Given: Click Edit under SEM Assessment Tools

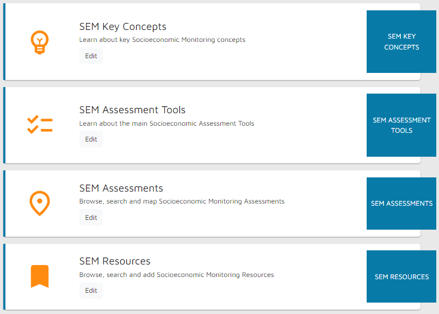Looking at the screenshot, I should coord(91,139).
